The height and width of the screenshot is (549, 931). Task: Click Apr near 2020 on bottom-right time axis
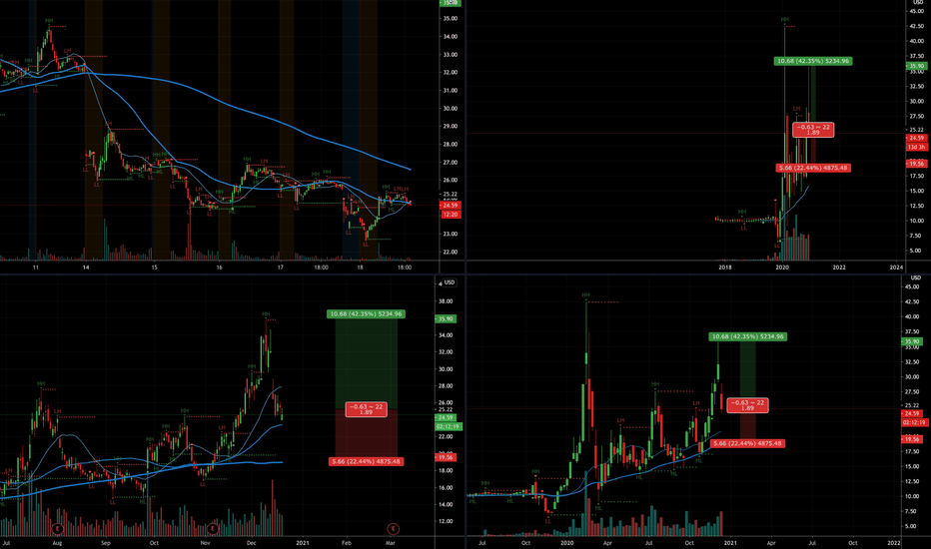[x=607, y=543]
